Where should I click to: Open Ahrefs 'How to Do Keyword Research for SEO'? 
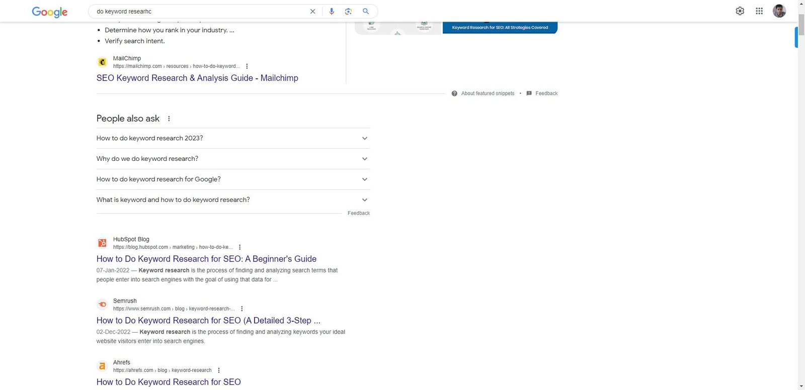tap(169, 382)
